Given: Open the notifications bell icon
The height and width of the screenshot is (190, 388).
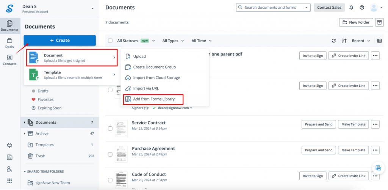Looking at the screenshot, I should [x=351, y=8].
